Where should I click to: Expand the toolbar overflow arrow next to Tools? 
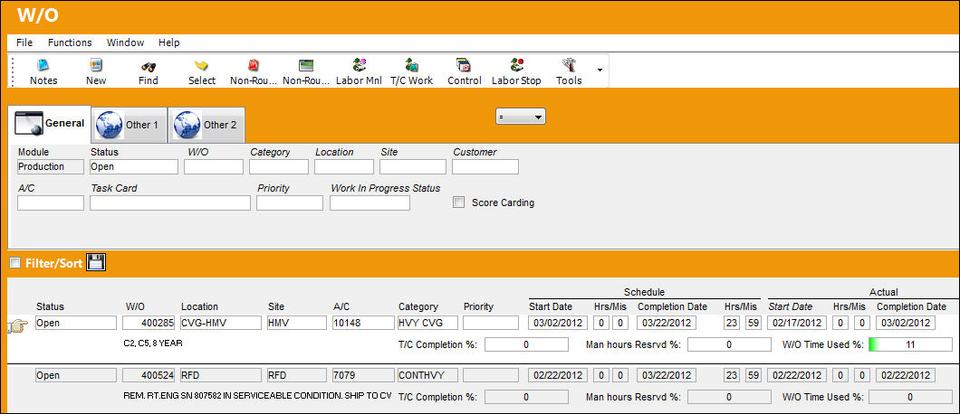(600, 70)
